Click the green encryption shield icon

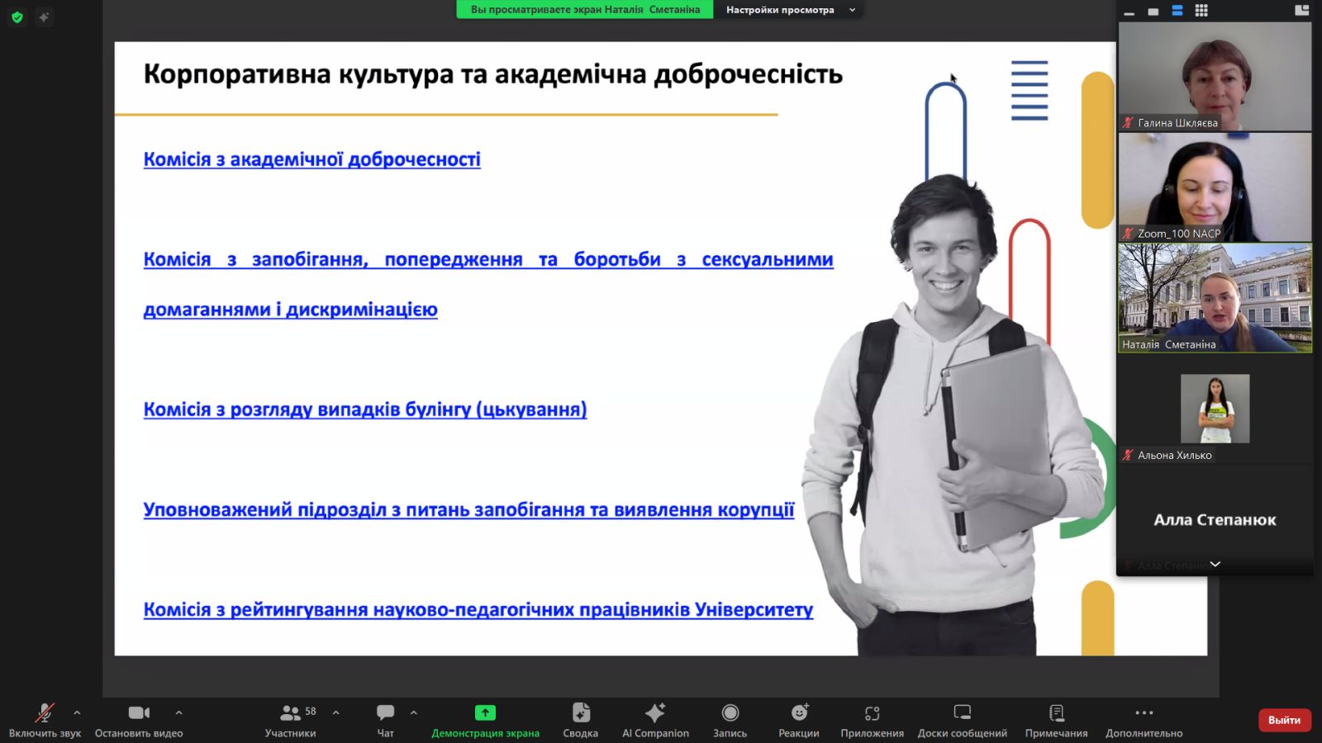pyautogui.click(x=17, y=17)
